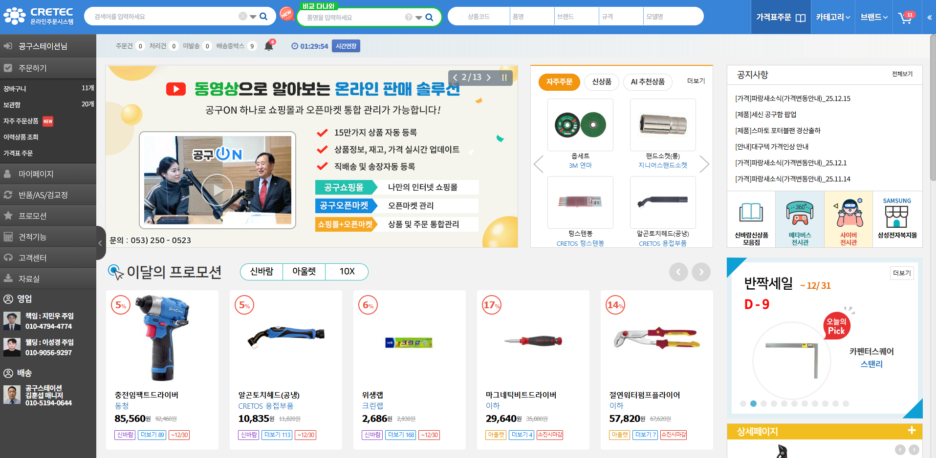Open the Samsung welfare mall icon
936x458 pixels.
click(x=897, y=219)
